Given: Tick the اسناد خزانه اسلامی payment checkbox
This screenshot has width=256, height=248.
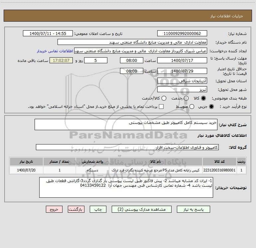Looking at the screenshot, I should coord(161,107).
